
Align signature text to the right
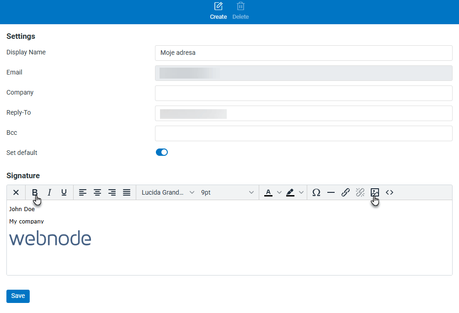(112, 192)
